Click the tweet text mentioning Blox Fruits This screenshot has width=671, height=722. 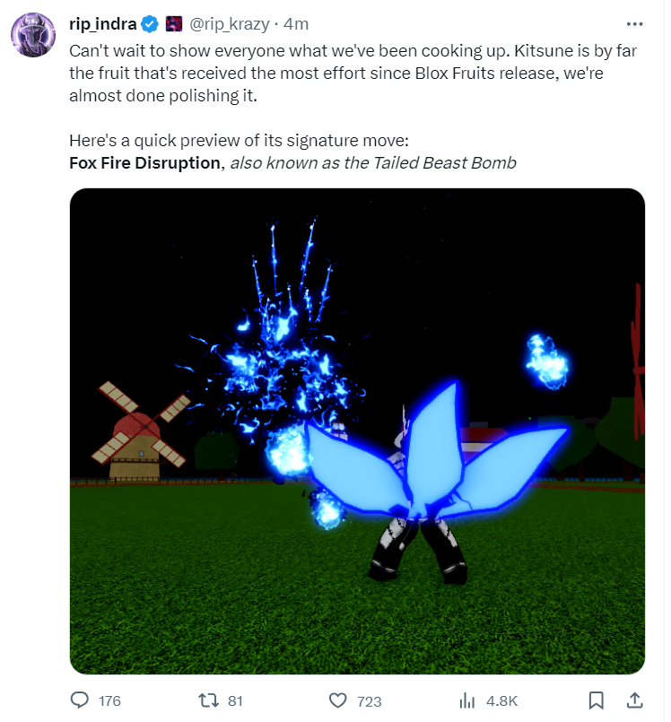pyautogui.click(x=353, y=74)
